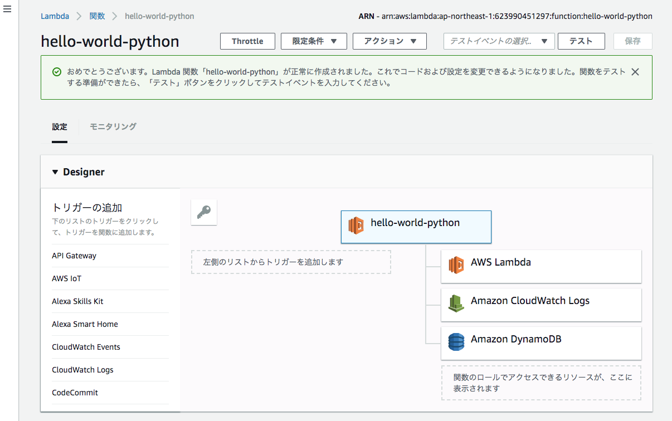
Task: Click the hello-world-python page title
Action: 110,42
